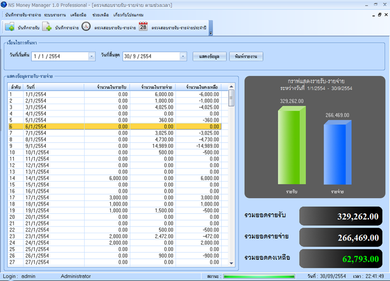The image size is (390, 281).
Task: Click the clock icon for ตรวจสอบรายรับ-รายจ่าย
Action: [86, 26]
